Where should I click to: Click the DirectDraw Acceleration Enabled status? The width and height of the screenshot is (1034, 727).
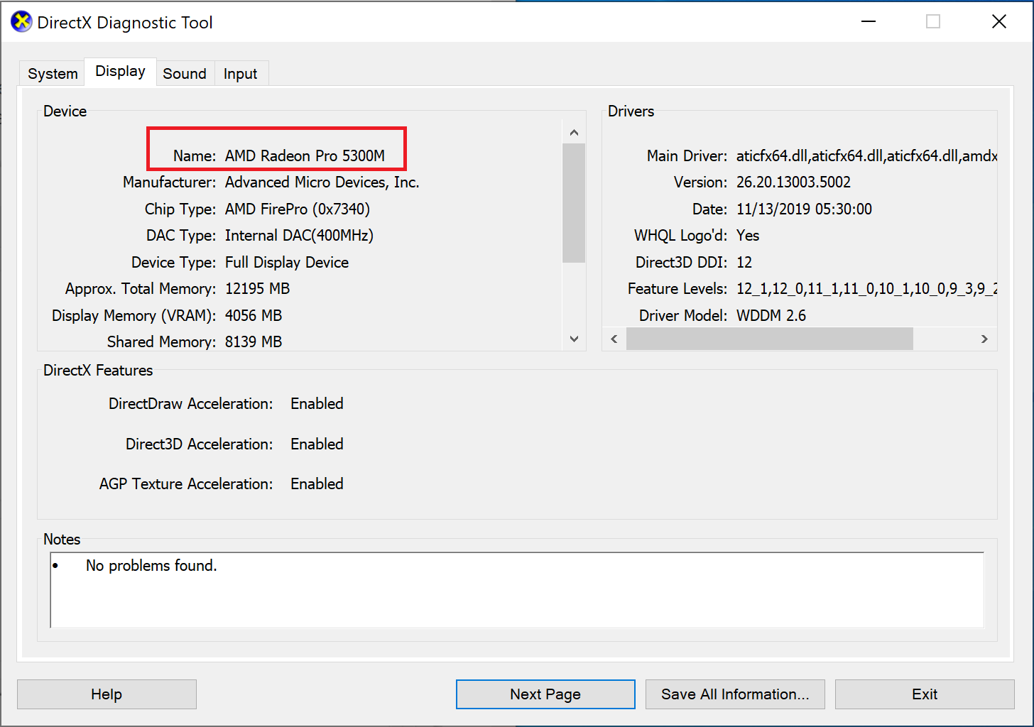click(x=317, y=403)
